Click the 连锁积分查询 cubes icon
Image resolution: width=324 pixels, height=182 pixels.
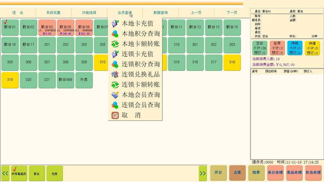[115, 64]
